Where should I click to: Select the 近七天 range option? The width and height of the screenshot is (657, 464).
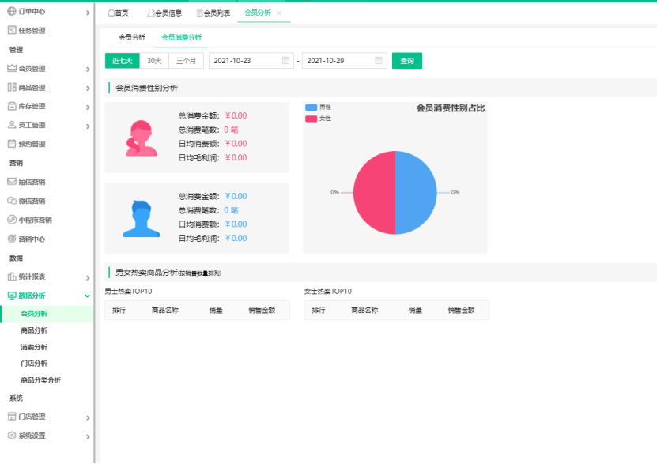(123, 61)
